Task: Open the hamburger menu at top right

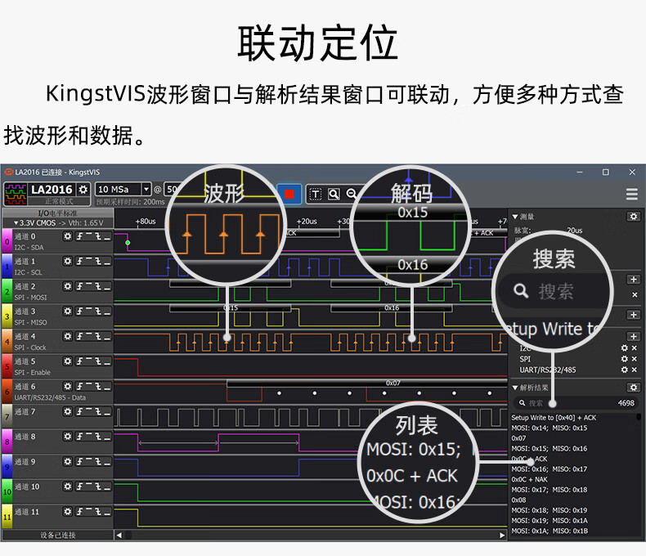Action: pyautogui.click(x=631, y=195)
